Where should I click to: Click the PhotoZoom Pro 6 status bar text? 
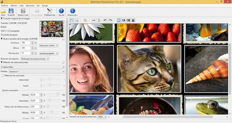(x=8, y=121)
